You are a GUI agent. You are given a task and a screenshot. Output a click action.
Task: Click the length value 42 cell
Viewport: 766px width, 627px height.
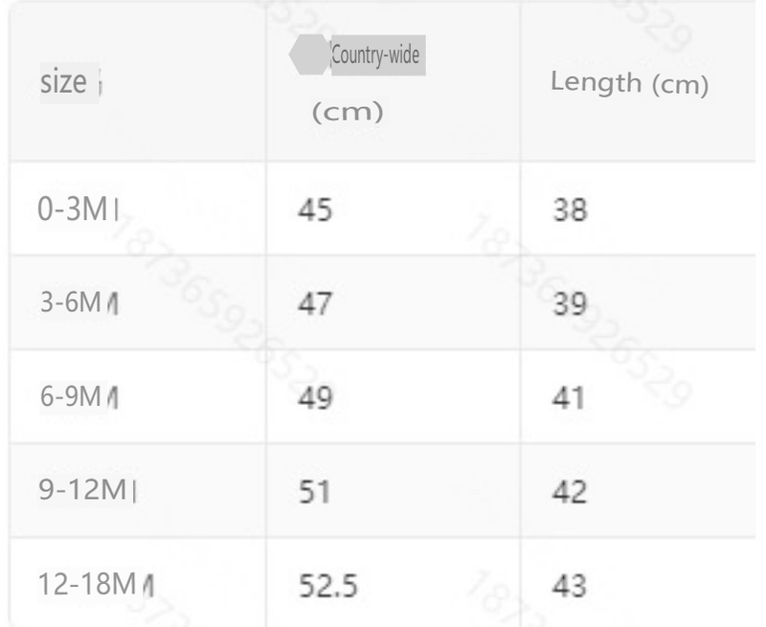click(x=571, y=490)
